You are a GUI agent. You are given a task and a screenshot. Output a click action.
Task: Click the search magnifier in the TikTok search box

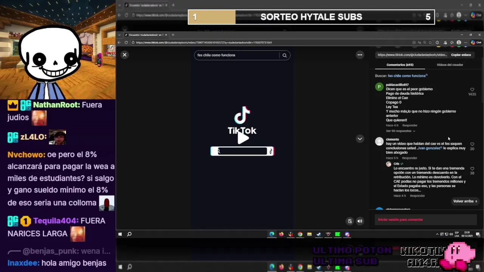284,55
